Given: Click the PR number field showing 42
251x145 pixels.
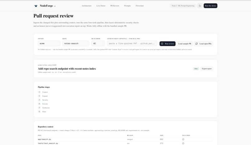Looking at the screenshot, I should click(x=98, y=43).
